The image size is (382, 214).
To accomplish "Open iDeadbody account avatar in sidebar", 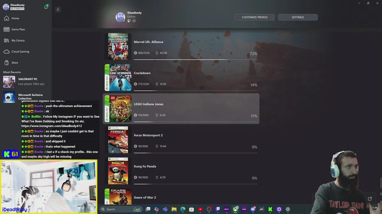I will click(6, 7).
